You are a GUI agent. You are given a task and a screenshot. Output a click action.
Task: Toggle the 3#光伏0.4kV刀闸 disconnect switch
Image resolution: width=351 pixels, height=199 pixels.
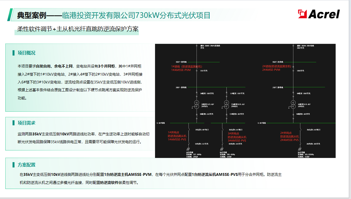tap(222, 129)
